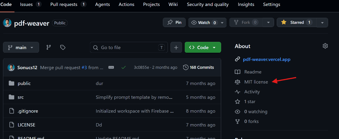Screen dimensions: 339x139
Task: Open the Watch notifications dropdown
Action: [207, 23]
